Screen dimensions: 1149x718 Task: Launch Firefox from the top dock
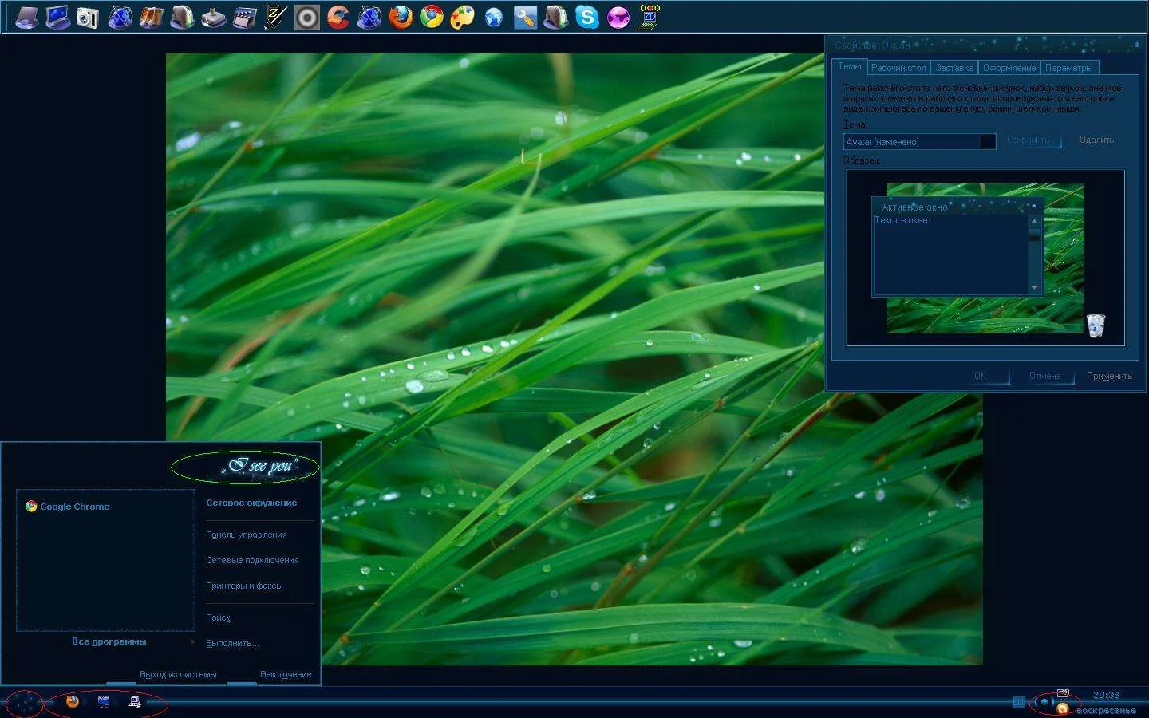pyautogui.click(x=401, y=17)
